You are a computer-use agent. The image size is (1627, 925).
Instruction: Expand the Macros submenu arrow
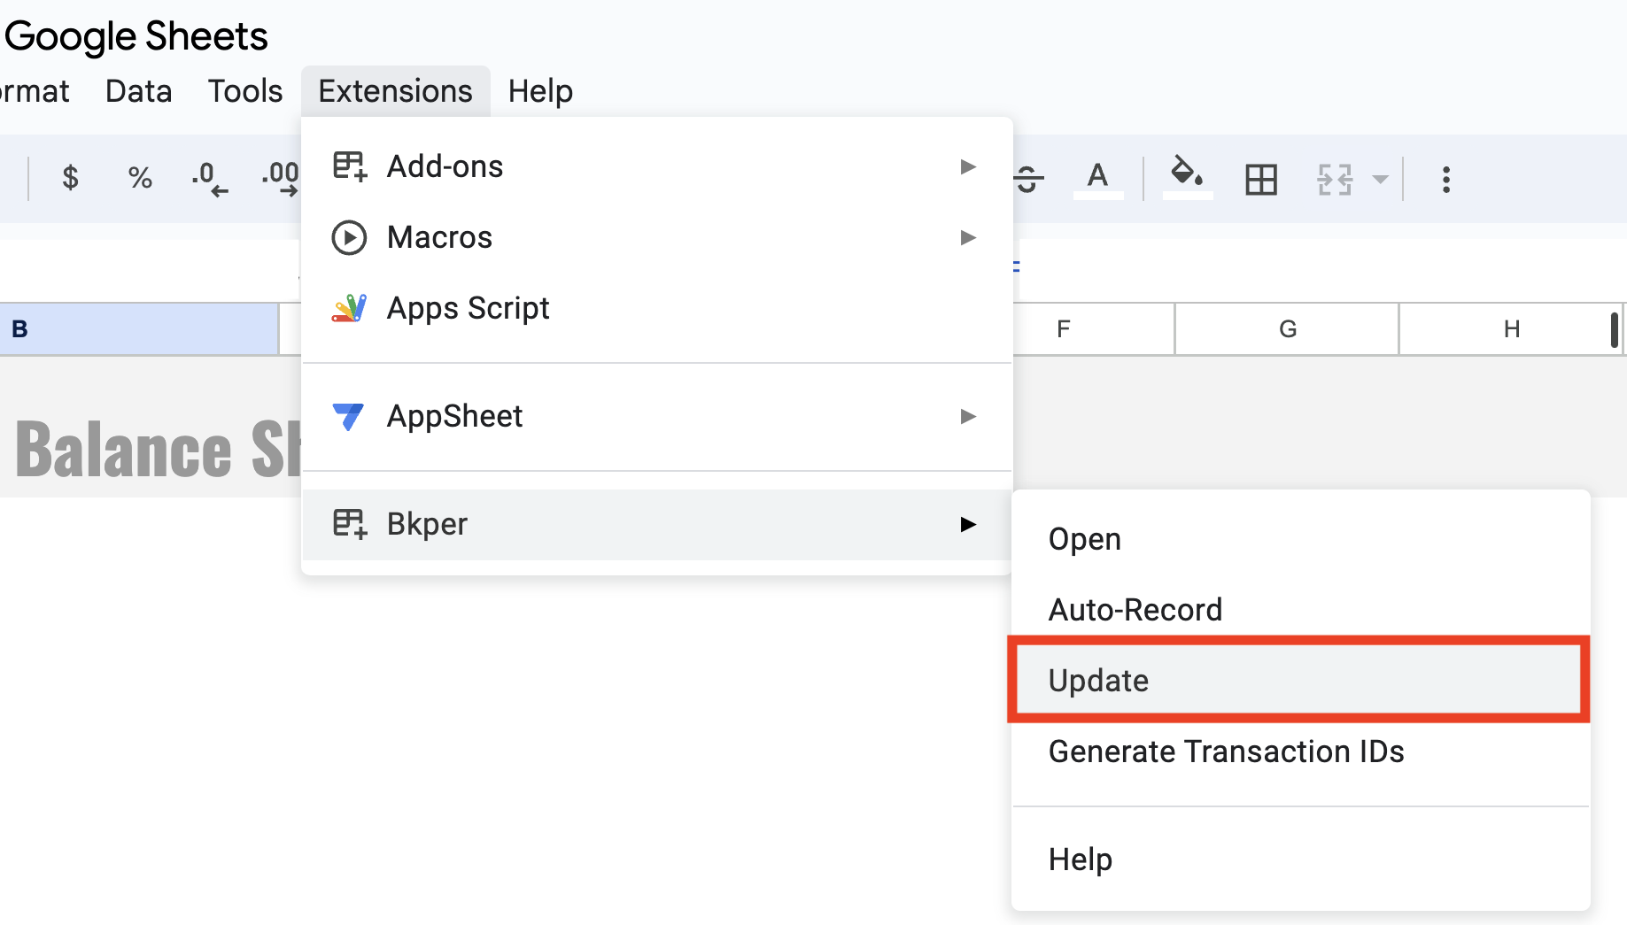(969, 237)
